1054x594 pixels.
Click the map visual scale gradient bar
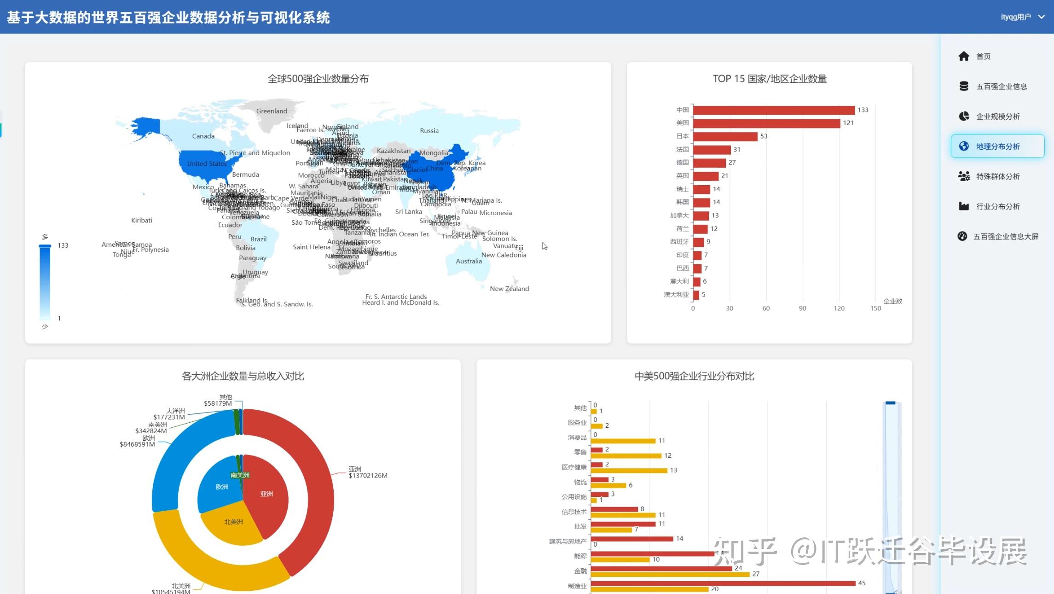pyautogui.click(x=45, y=282)
